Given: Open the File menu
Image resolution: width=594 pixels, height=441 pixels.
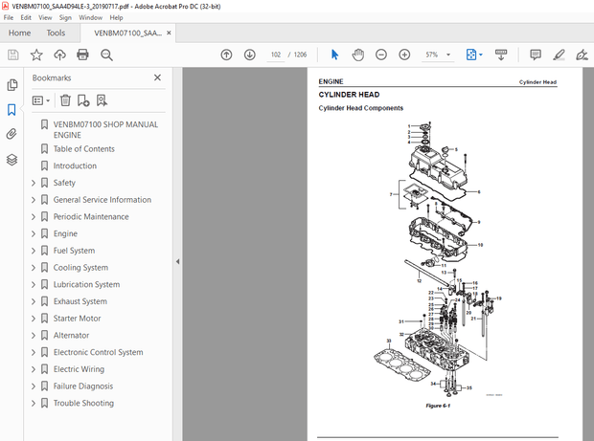Looking at the screenshot, I should [9, 17].
